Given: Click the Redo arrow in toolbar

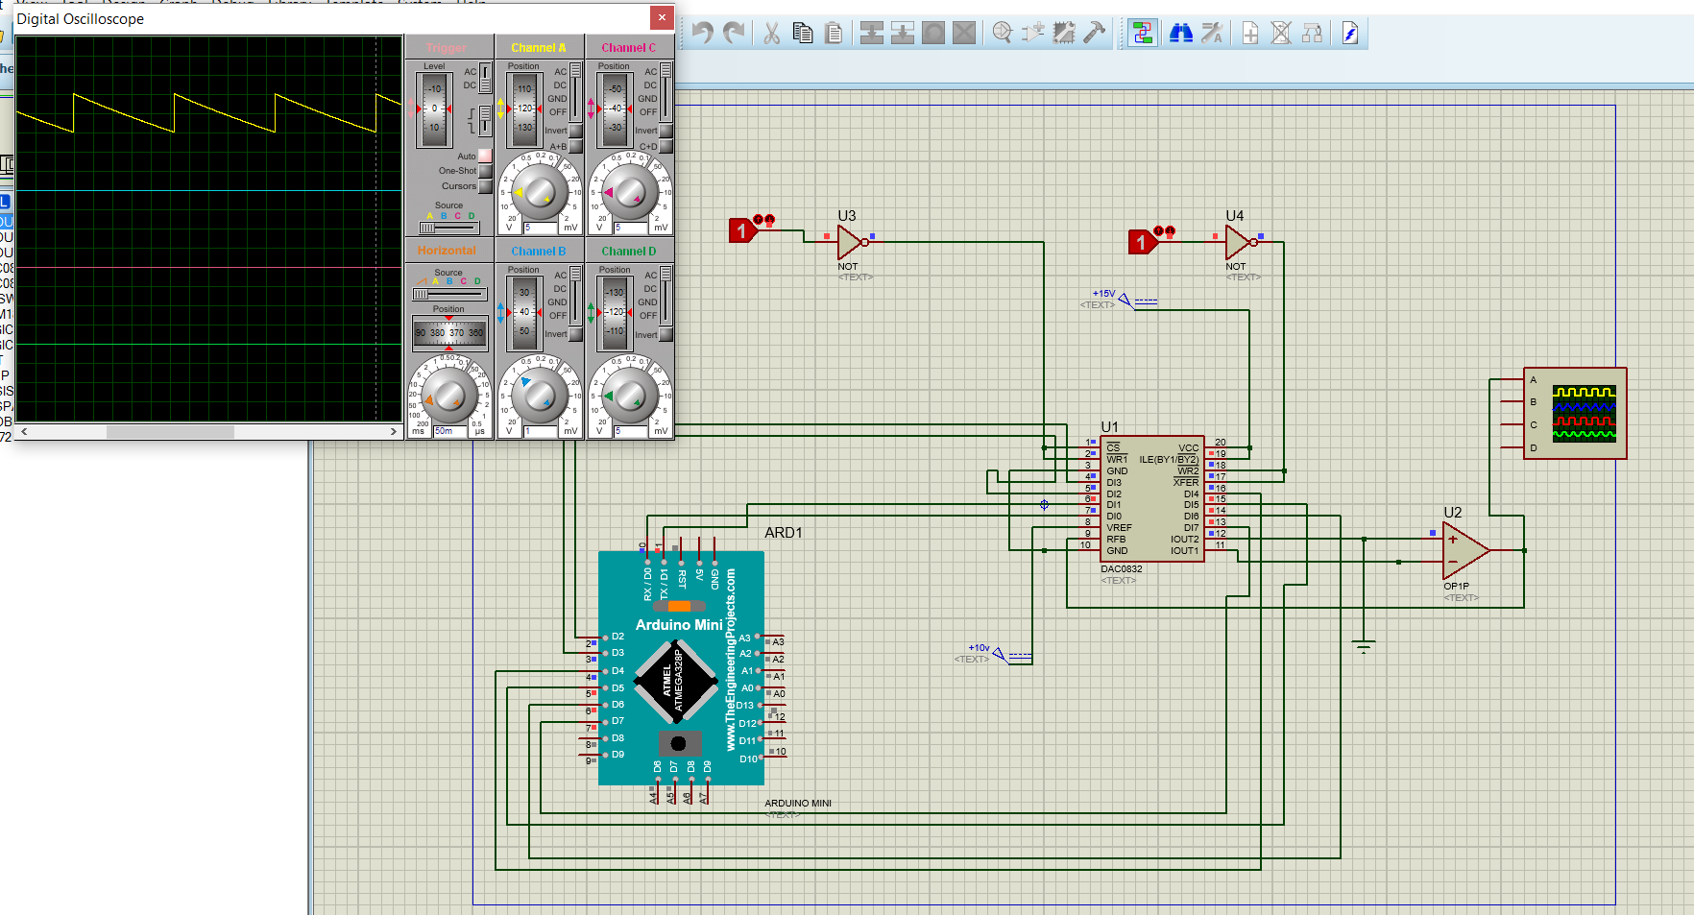Looking at the screenshot, I should (735, 34).
